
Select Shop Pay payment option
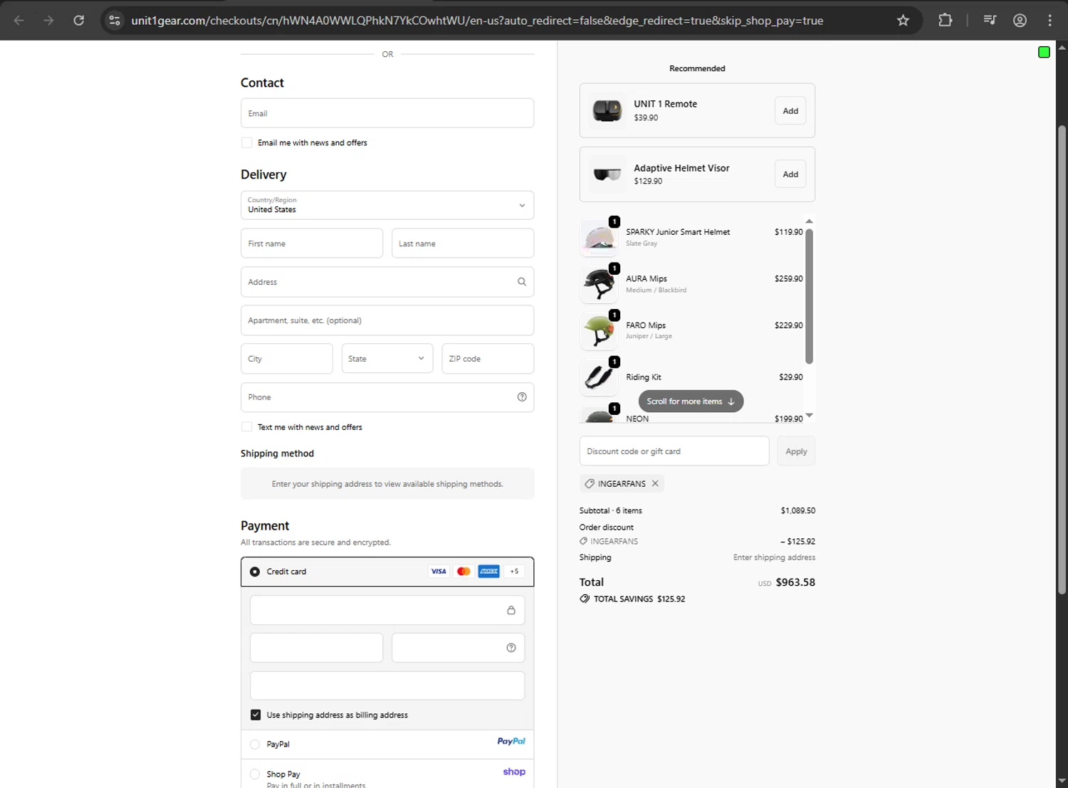click(x=255, y=774)
